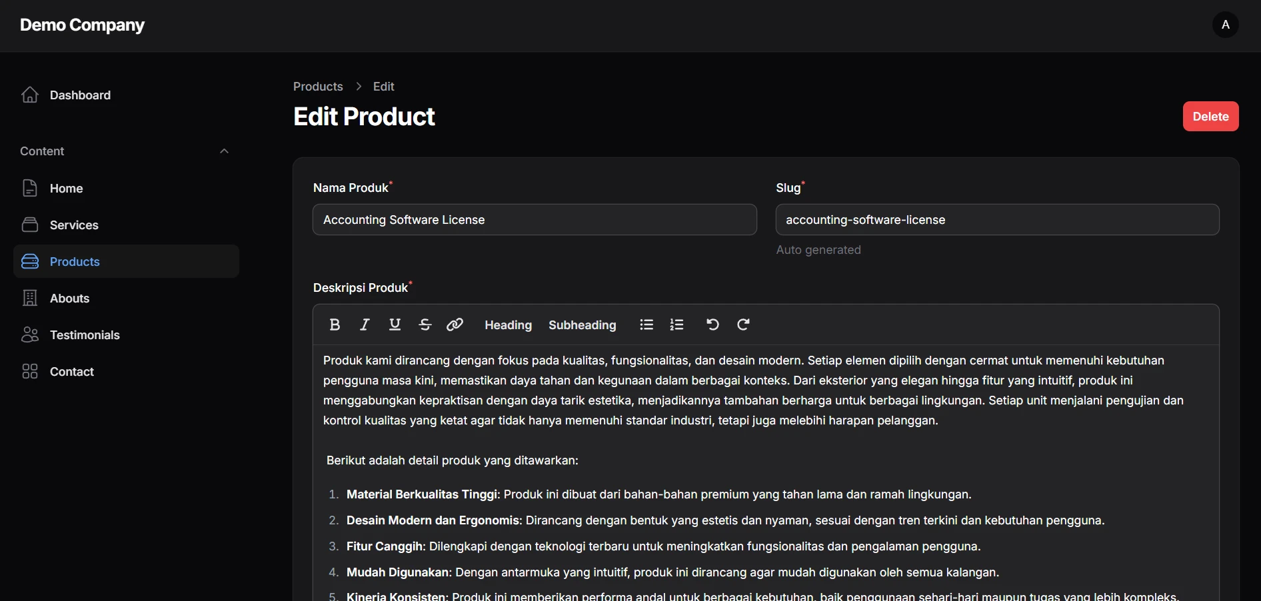Image resolution: width=1261 pixels, height=601 pixels.
Task: Open the Testimonials section
Action: [x=85, y=334]
